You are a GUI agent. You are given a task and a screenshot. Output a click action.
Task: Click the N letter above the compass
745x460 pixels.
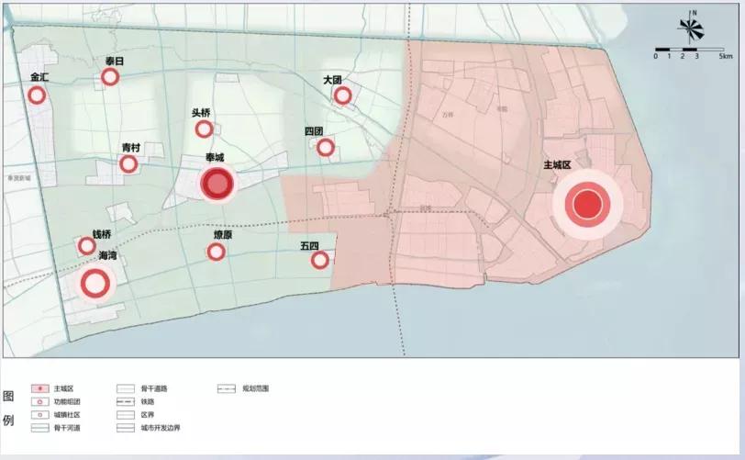point(695,14)
